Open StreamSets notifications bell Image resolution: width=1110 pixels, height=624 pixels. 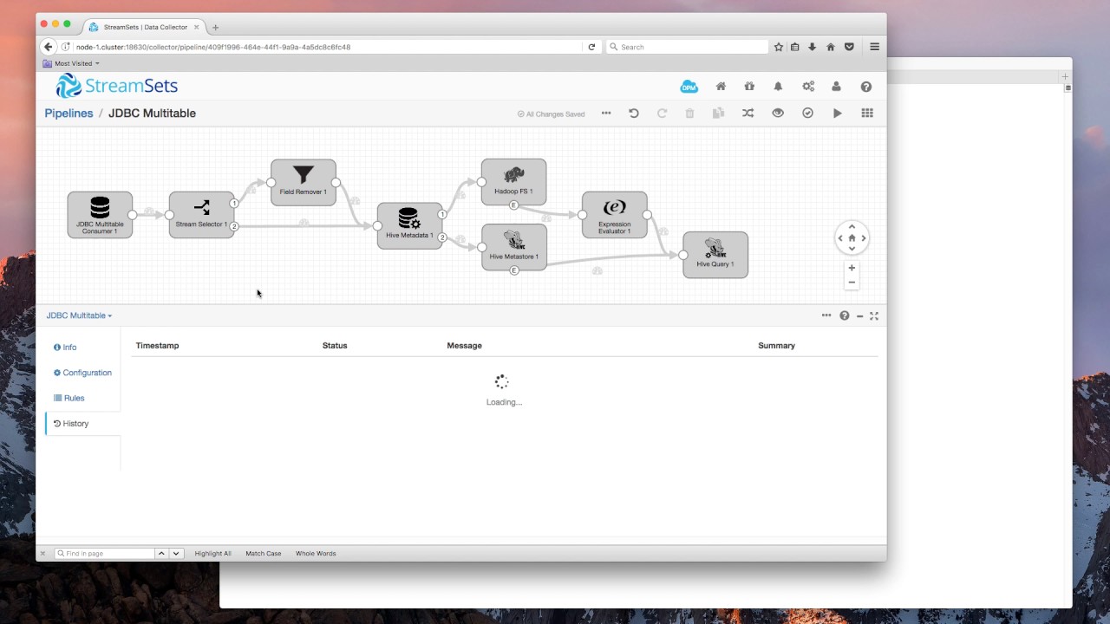[x=778, y=86]
